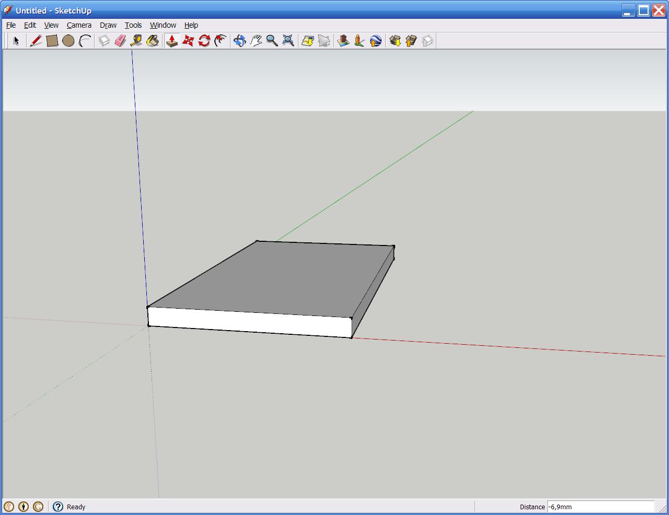Click the help question mark in status bar
Viewport: 669px width, 515px height.
(58, 507)
